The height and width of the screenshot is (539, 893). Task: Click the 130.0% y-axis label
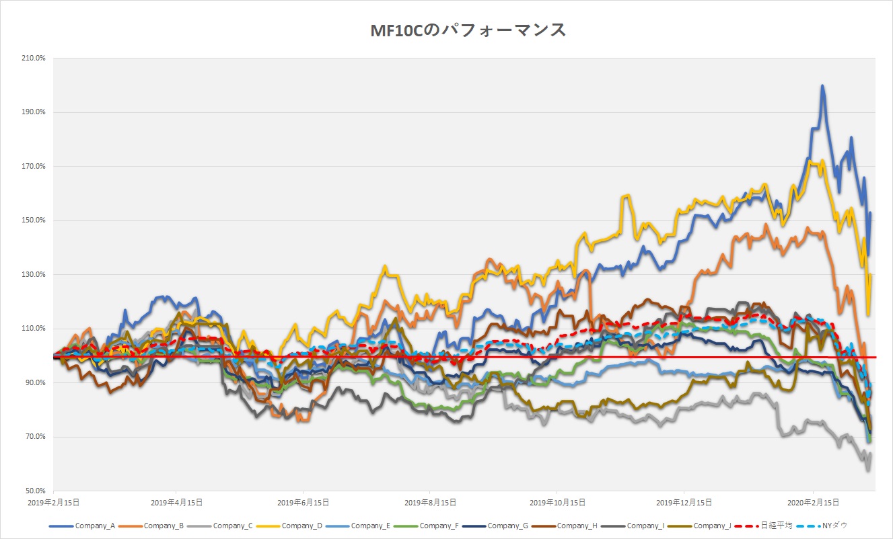click(x=34, y=275)
